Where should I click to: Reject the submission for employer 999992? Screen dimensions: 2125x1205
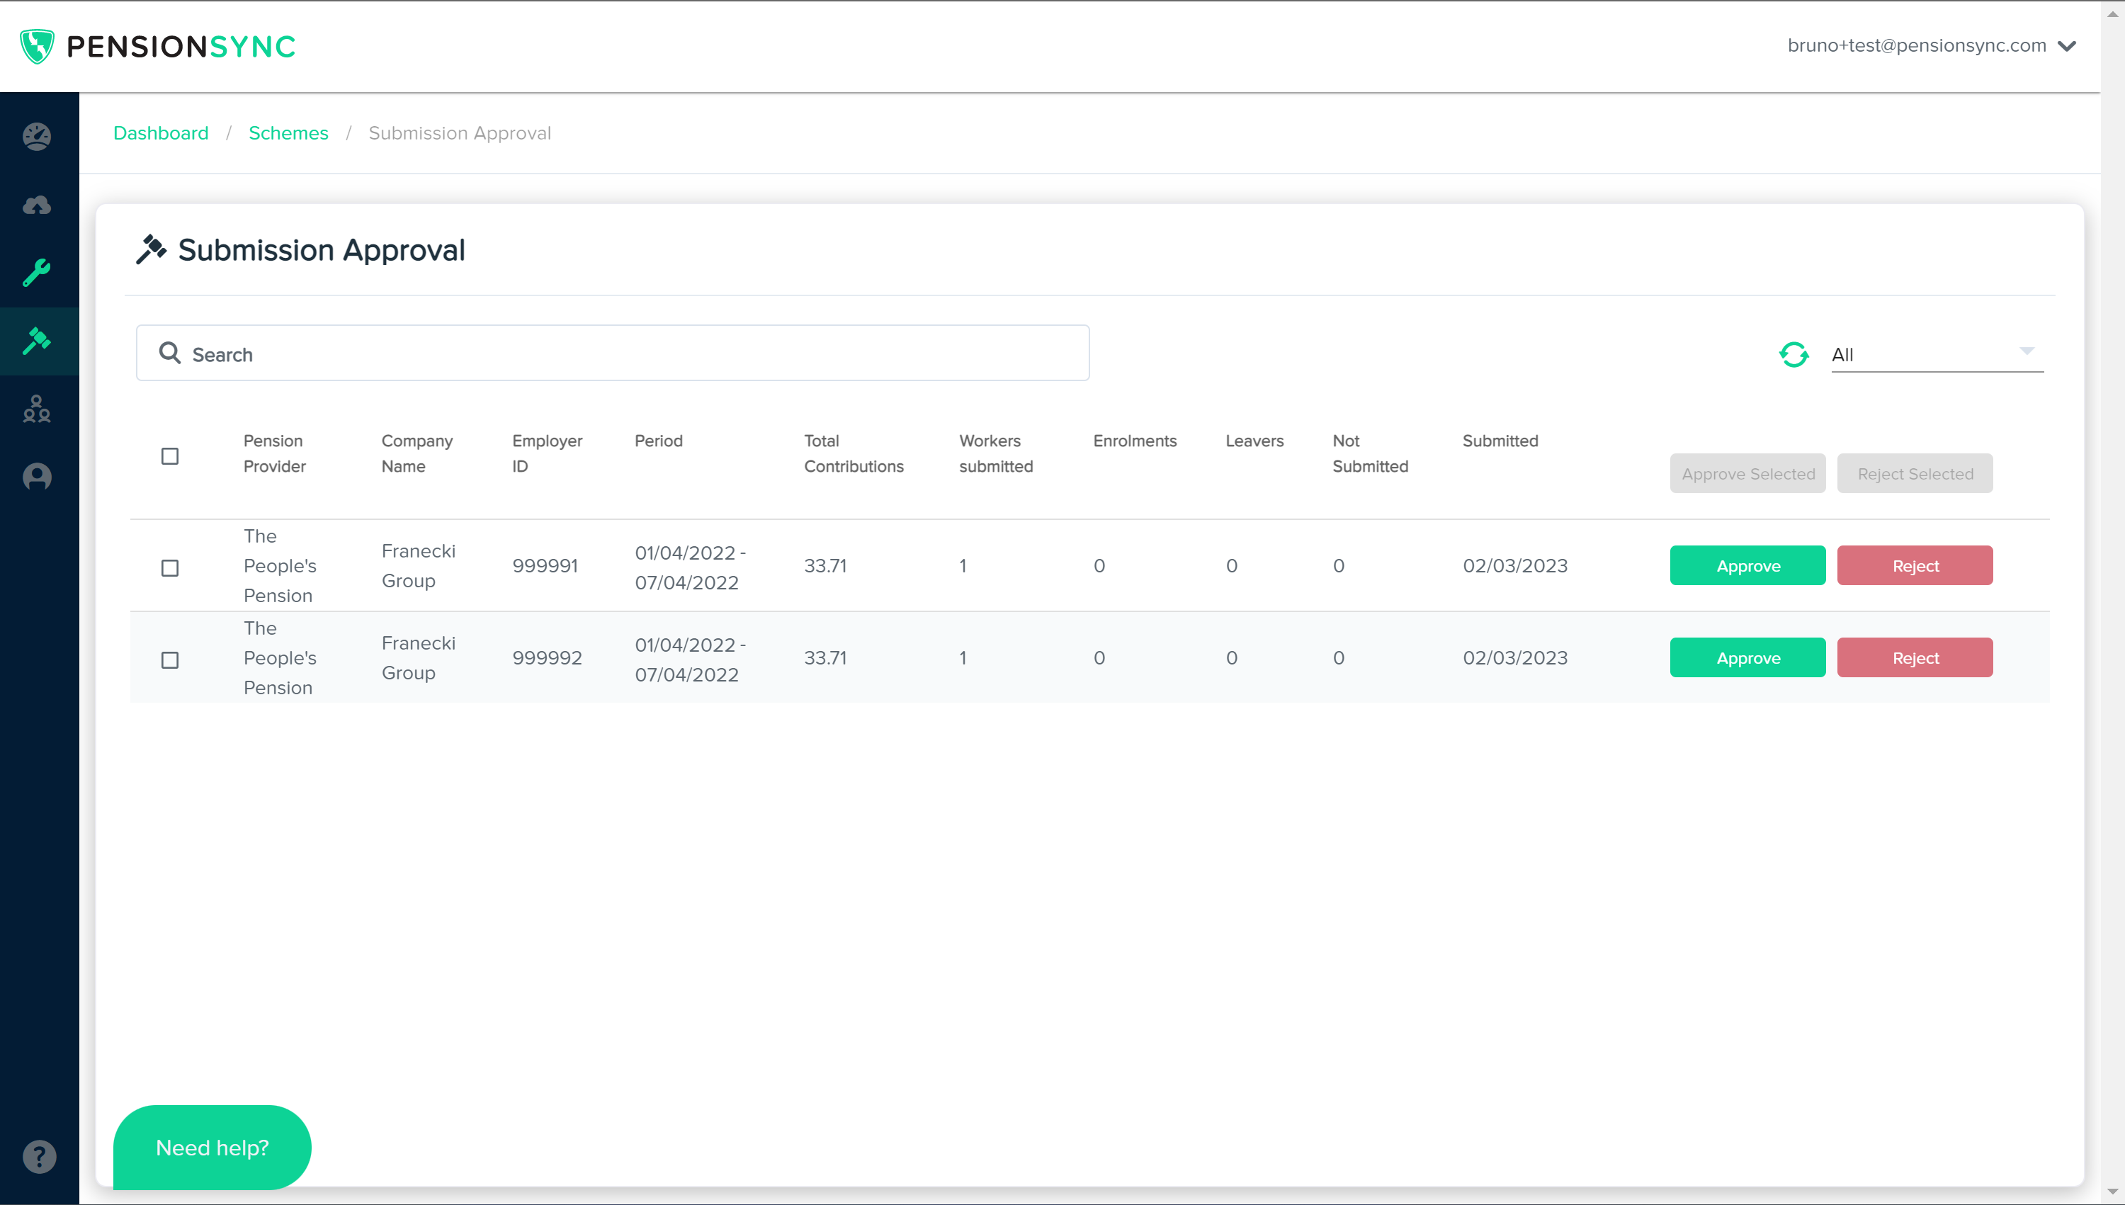tap(1914, 658)
